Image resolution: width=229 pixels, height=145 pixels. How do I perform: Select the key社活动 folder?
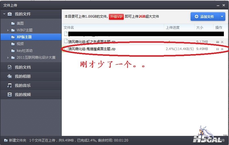(24, 51)
